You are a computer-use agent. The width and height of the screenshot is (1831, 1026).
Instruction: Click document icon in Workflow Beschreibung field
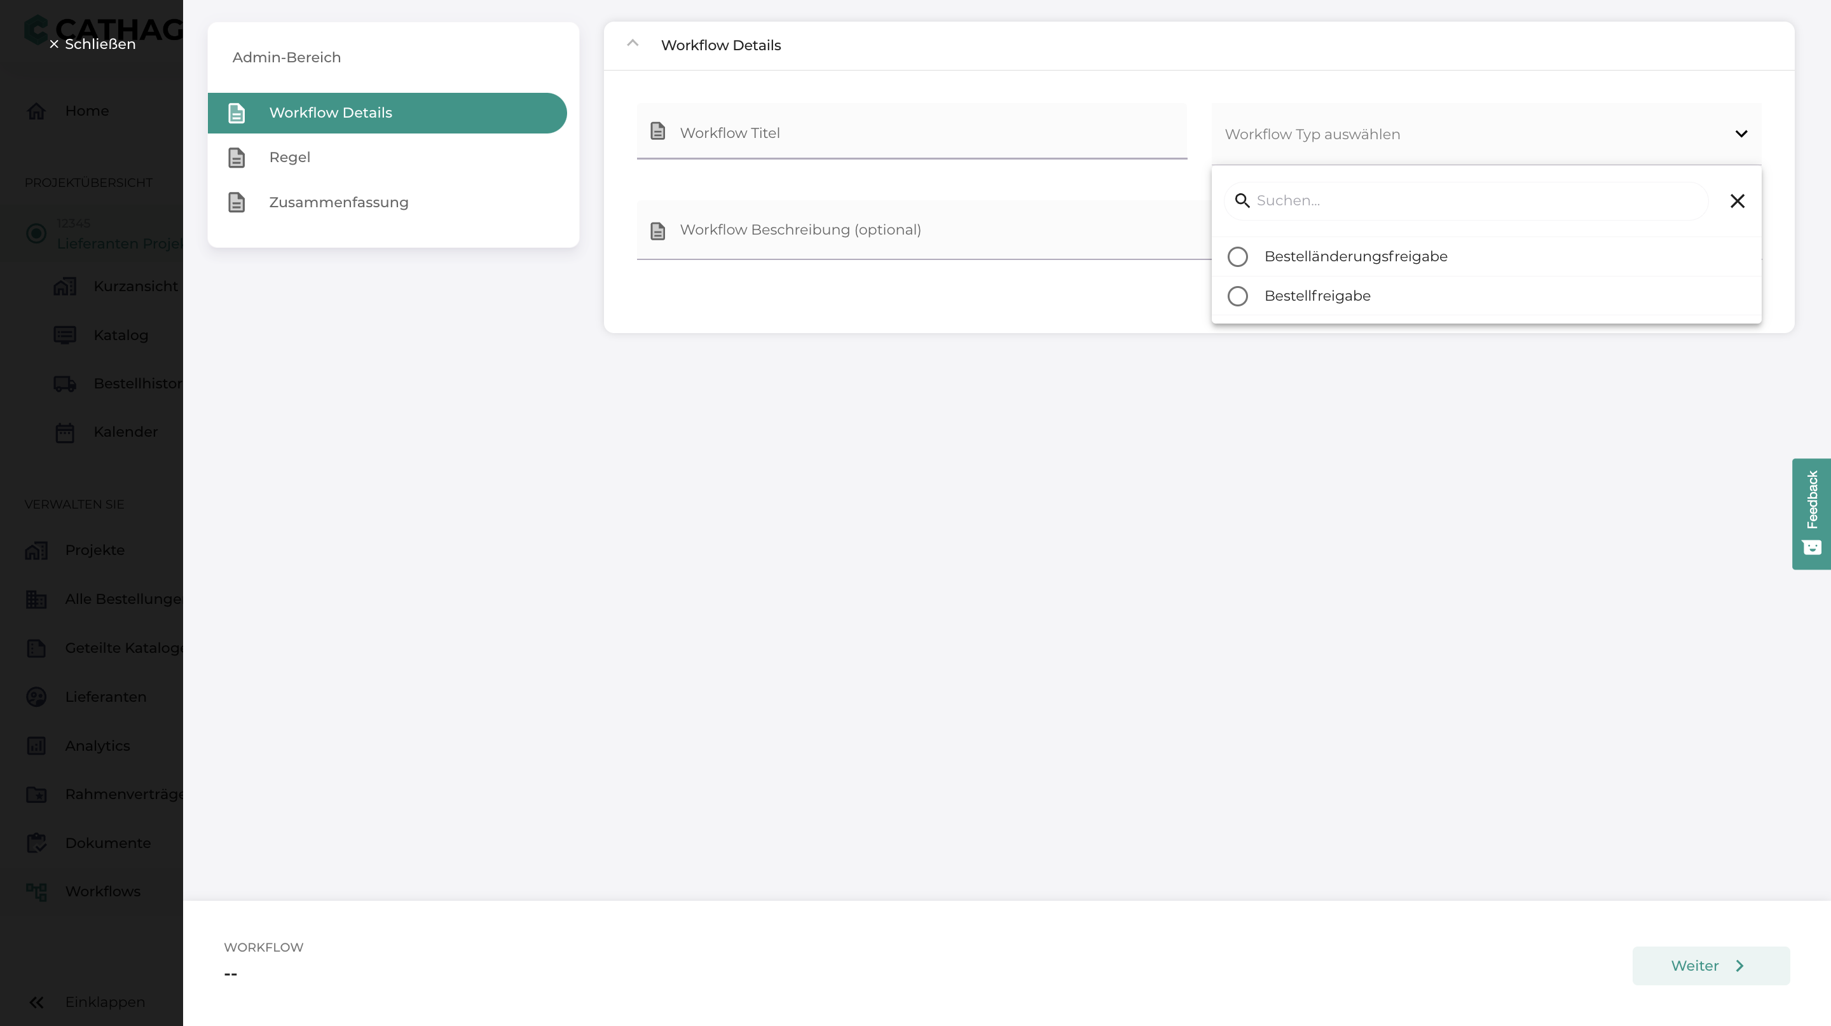[x=658, y=231]
